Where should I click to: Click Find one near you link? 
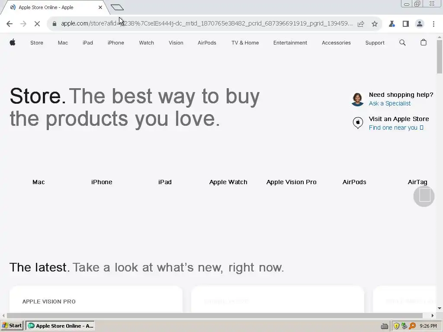click(x=396, y=128)
